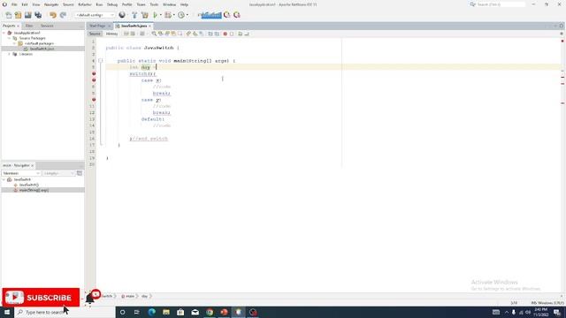
Task: Expand the Libraries node
Action: (10, 54)
